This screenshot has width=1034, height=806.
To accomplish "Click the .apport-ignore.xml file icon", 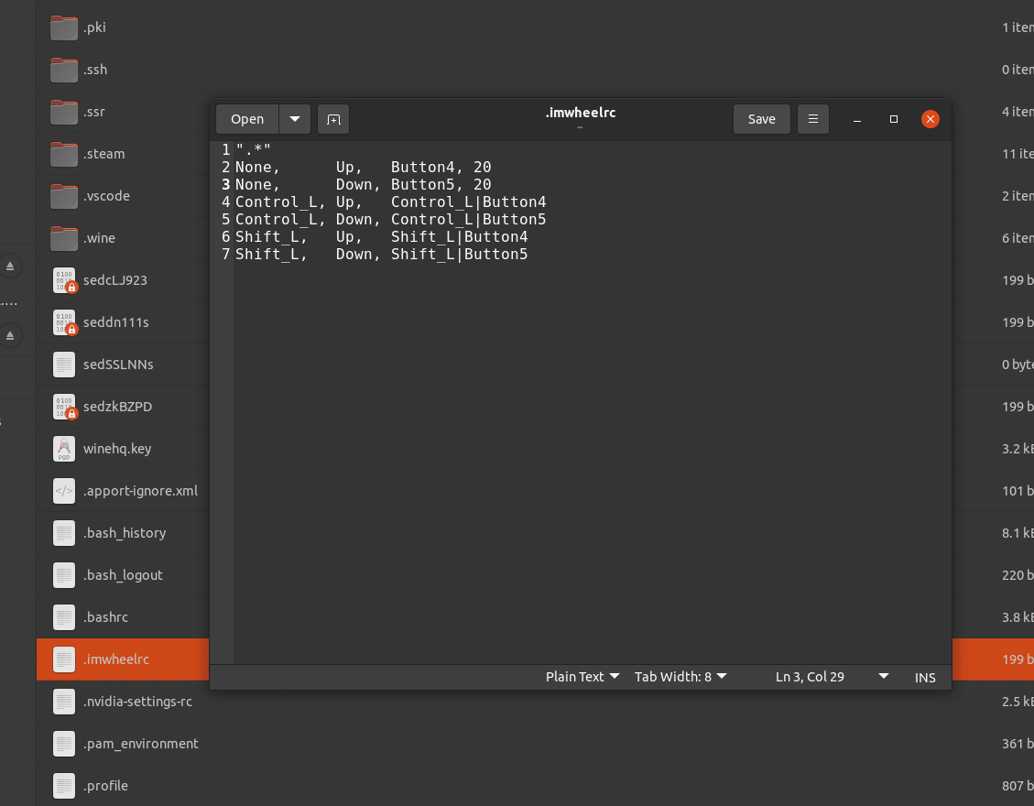I will coord(63,491).
